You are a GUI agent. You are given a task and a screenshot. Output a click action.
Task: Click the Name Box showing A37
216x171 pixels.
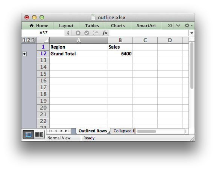click(x=44, y=33)
